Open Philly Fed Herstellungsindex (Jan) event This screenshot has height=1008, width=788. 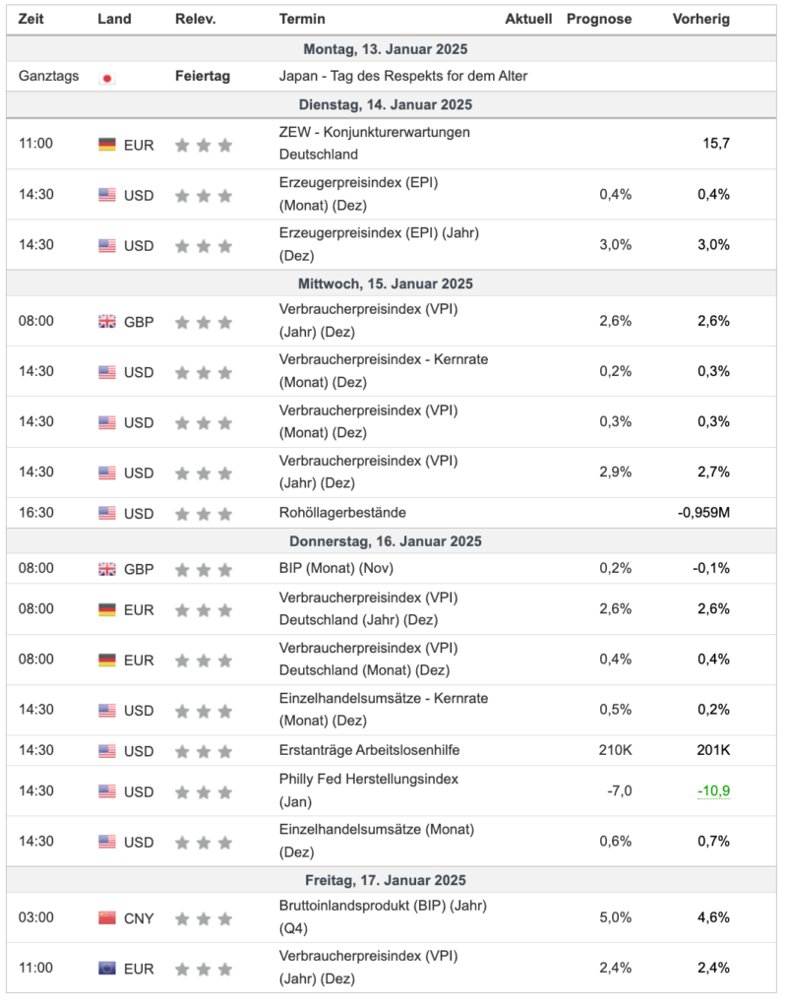(369, 790)
